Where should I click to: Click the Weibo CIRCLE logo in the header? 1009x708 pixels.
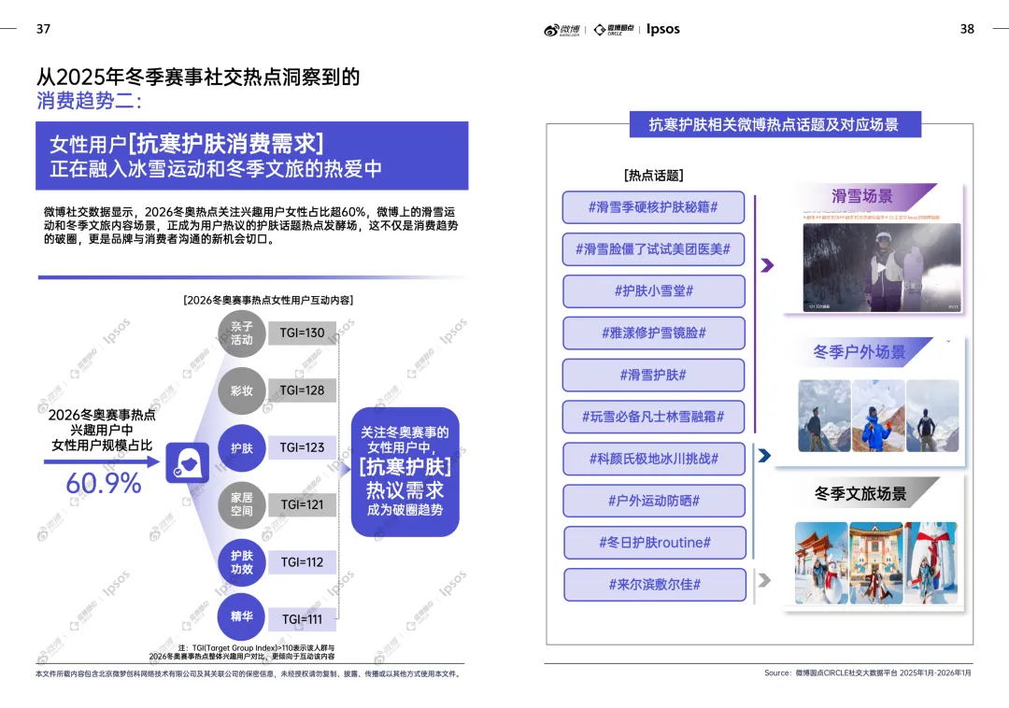point(613,30)
